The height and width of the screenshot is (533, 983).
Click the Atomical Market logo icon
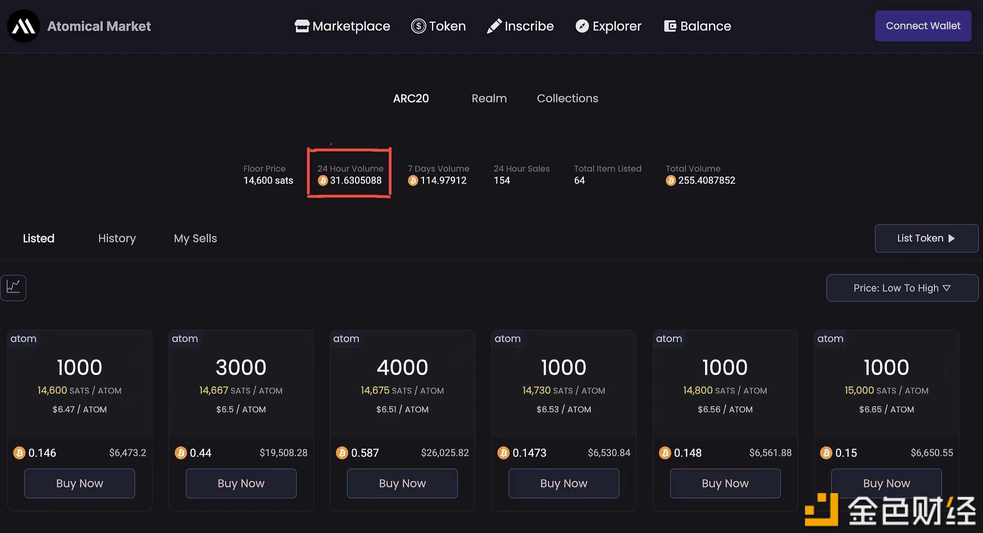point(24,26)
